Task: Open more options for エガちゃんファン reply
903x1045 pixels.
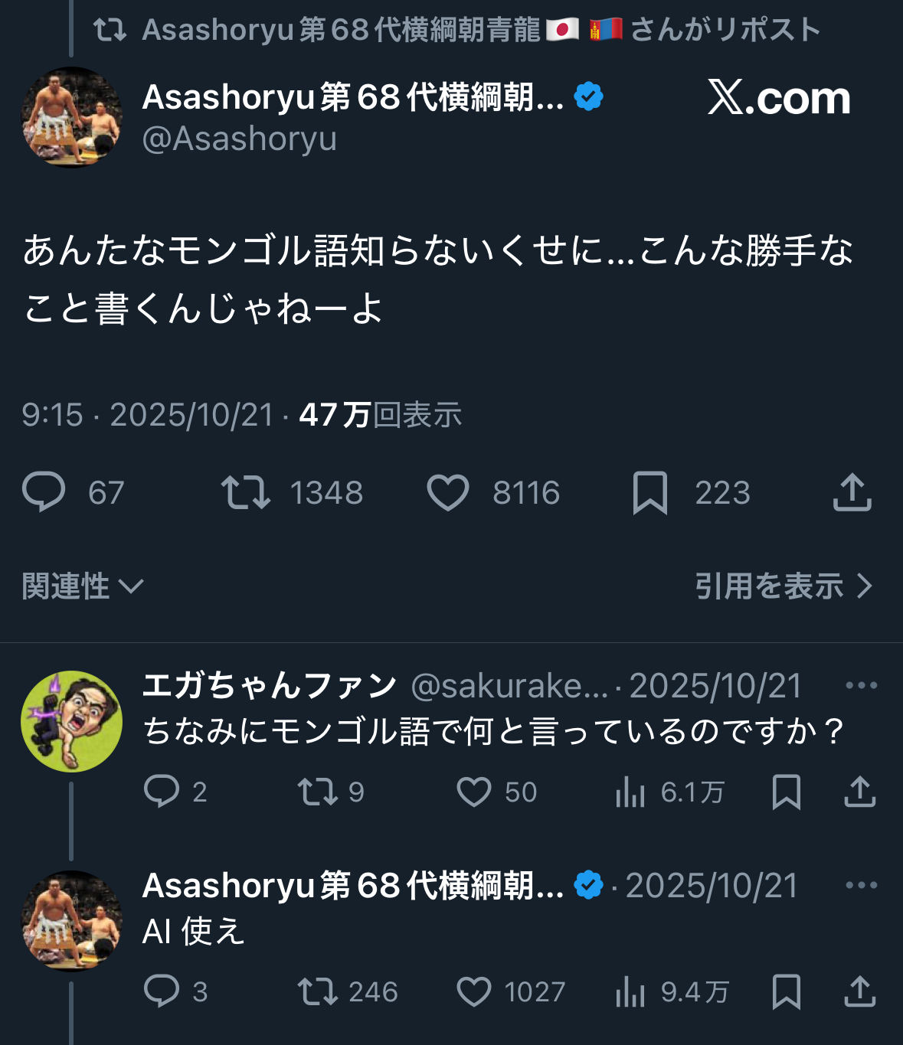Action: [x=861, y=685]
